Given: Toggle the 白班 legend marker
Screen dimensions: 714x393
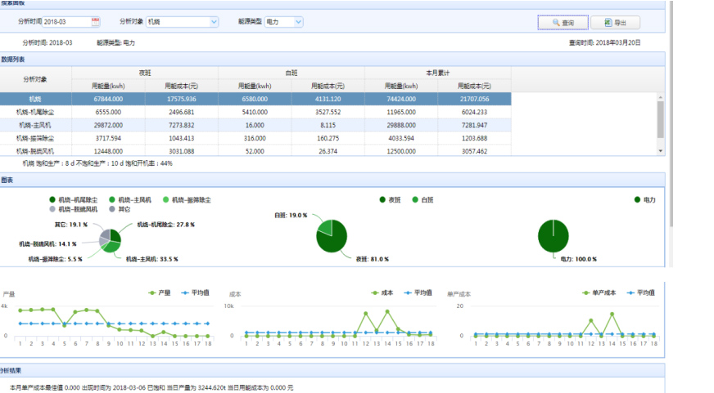Looking at the screenshot, I should [416, 199].
